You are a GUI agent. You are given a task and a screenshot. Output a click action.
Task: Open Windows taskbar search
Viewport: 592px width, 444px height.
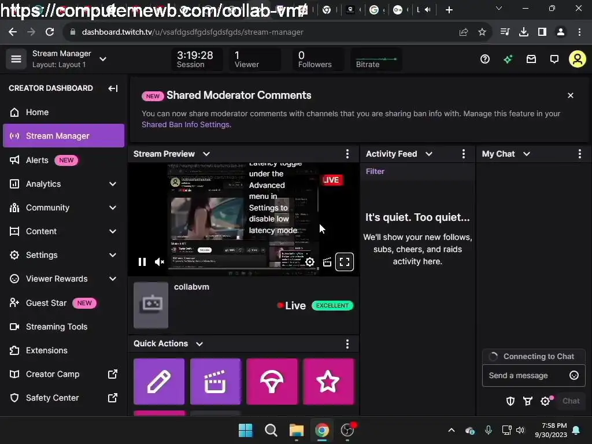pos(271,430)
